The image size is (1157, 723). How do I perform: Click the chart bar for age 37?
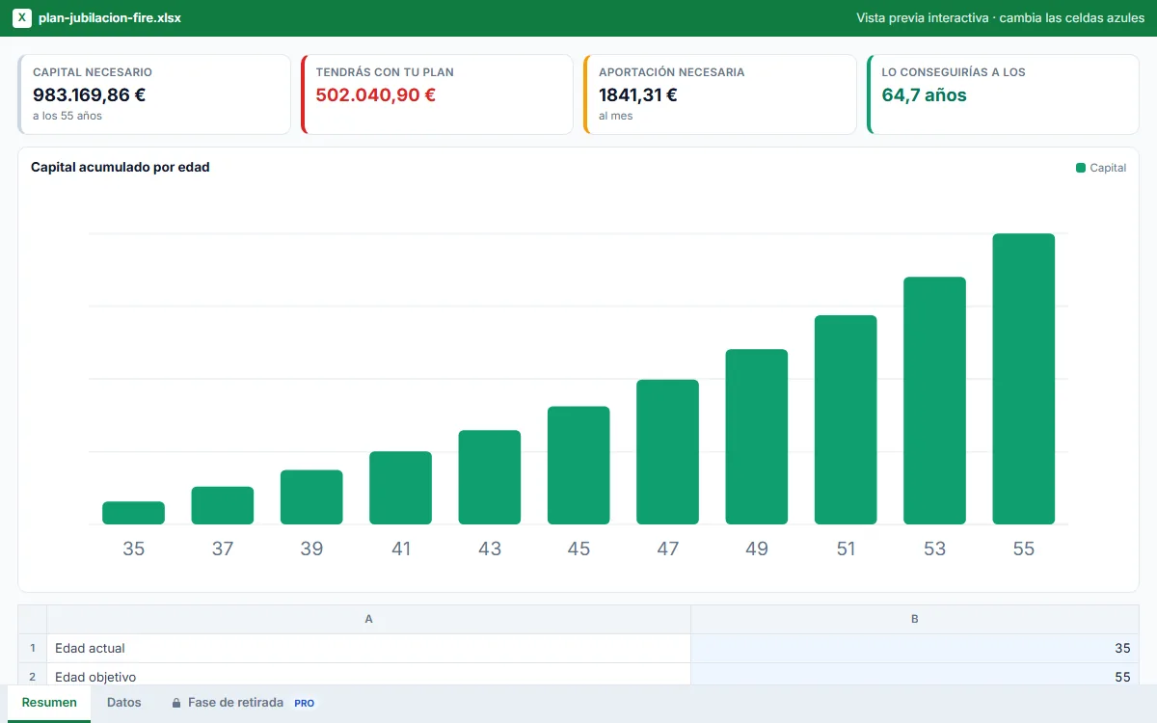click(x=223, y=505)
